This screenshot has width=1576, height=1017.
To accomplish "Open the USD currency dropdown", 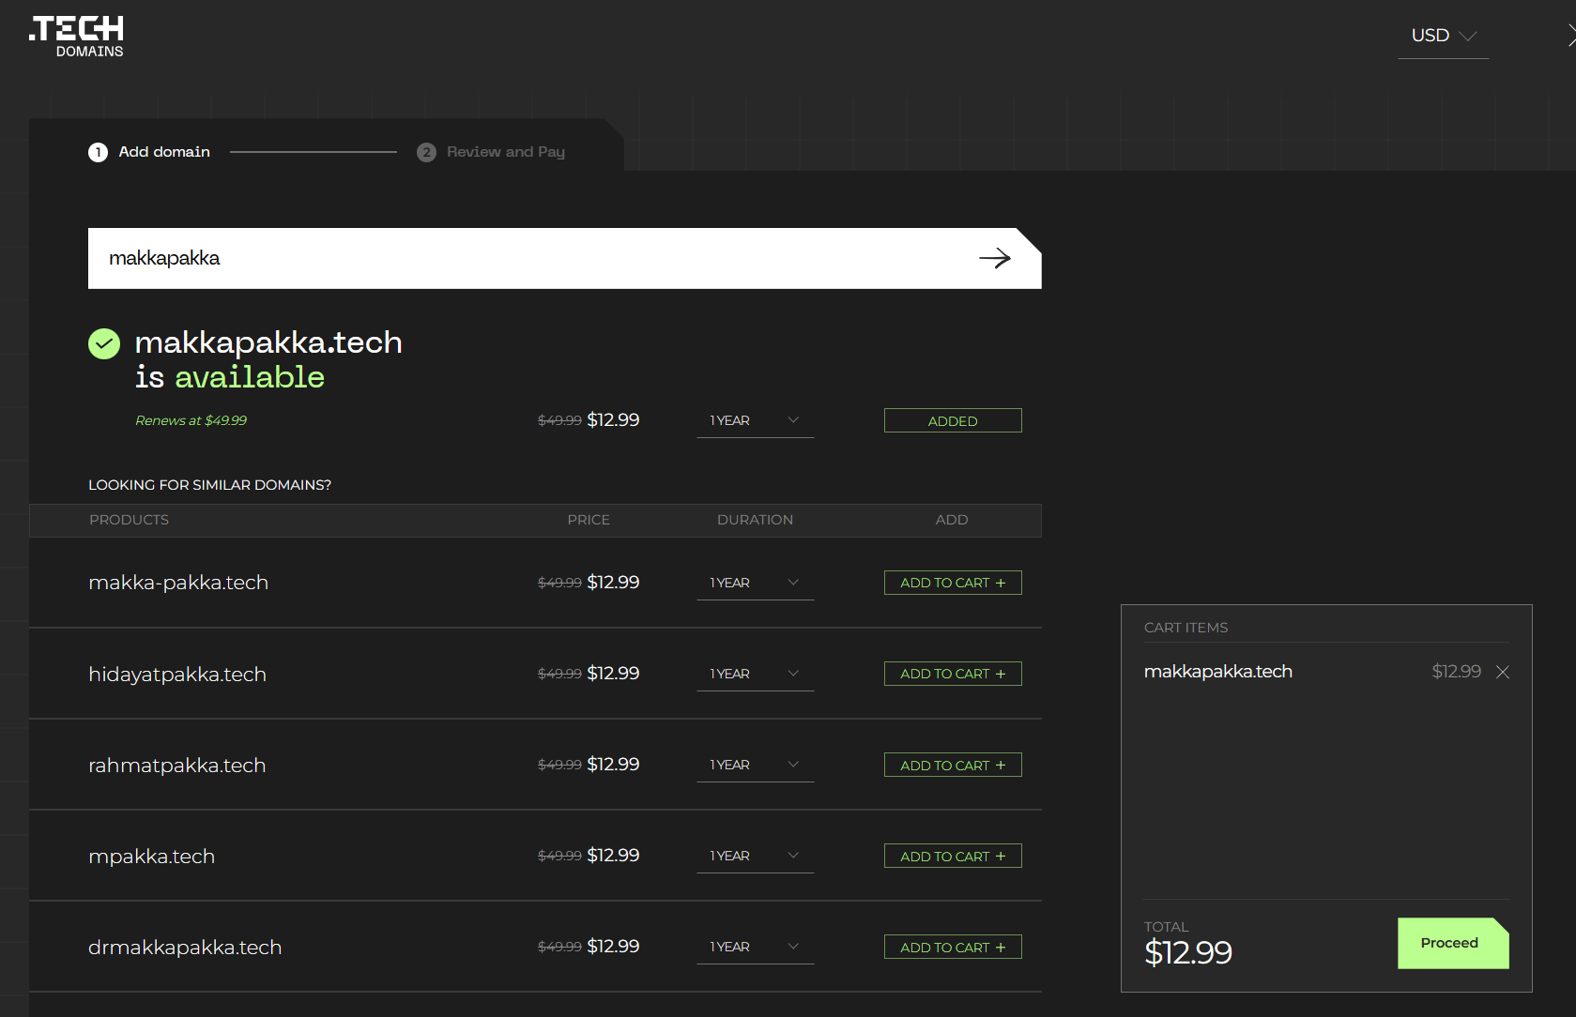I will (1443, 36).
